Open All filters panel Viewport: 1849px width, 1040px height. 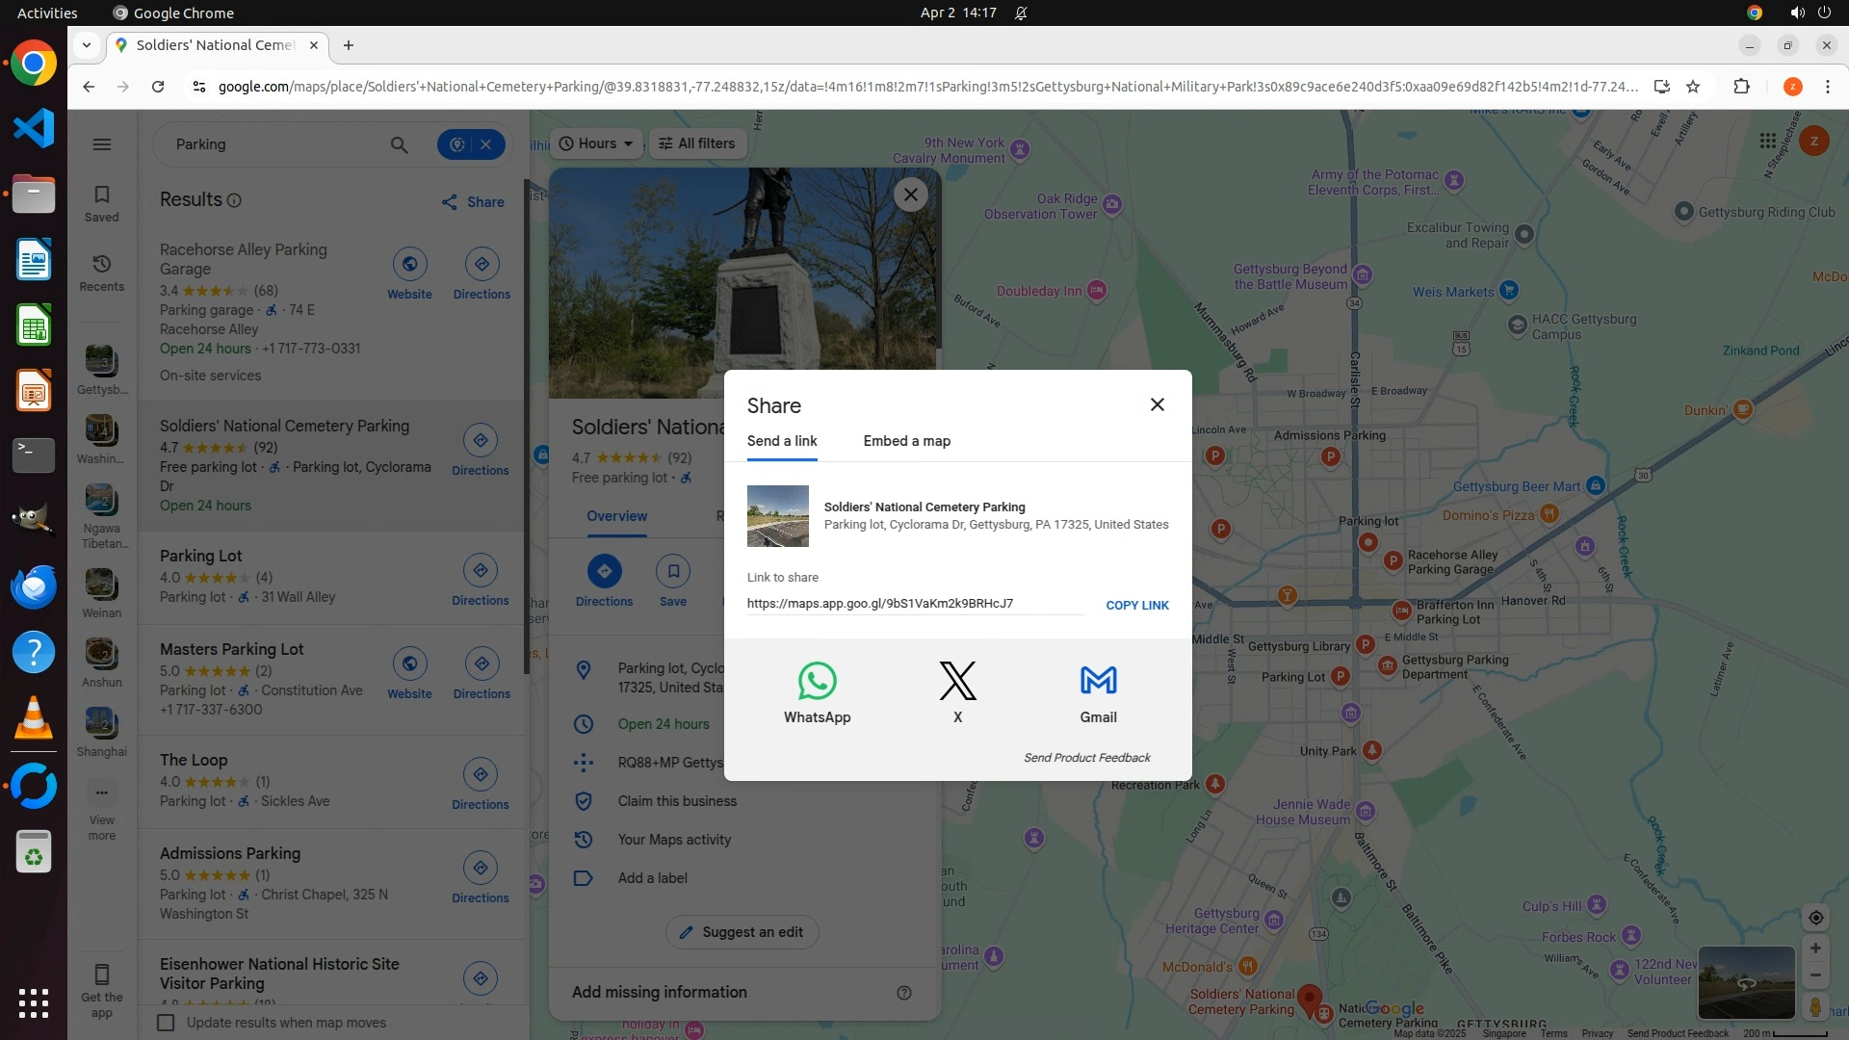click(697, 143)
